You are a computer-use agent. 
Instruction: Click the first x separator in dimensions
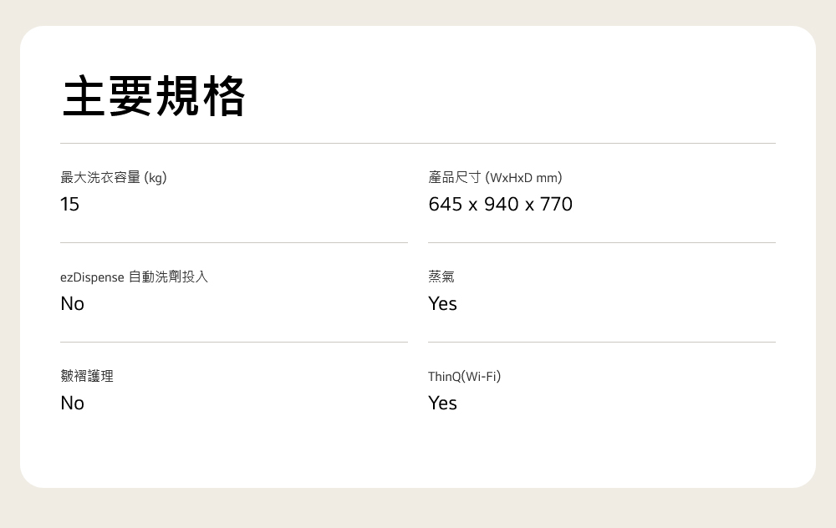click(473, 206)
